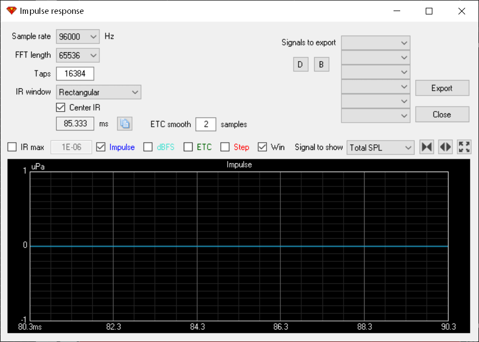Click the zoom-in horizontal bowtie icon
This screenshot has width=479, height=342.
pyautogui.click(x=427, y=147)
